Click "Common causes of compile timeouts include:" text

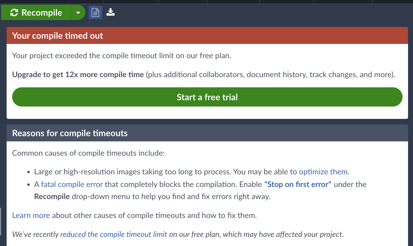point(88,153)
